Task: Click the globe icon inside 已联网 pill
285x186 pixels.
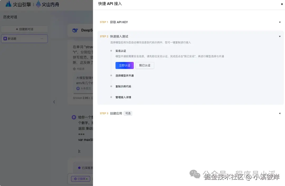Action: (x=75, y=179)
